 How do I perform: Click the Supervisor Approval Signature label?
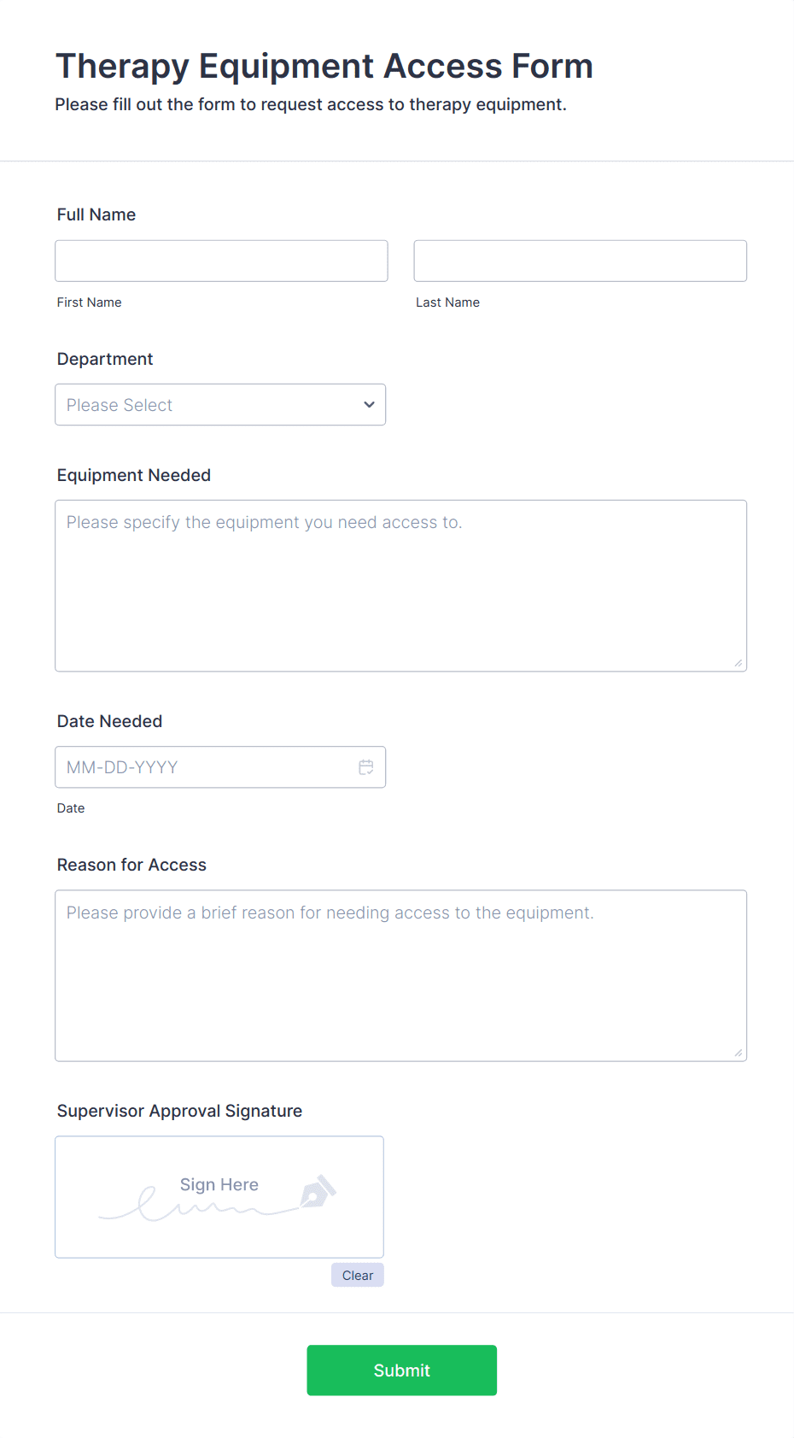tap(179, 1111)
